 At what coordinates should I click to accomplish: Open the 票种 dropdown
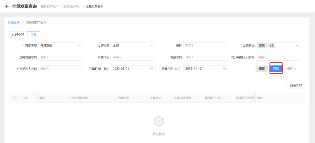pyautogui.click(x=206, y=45)
